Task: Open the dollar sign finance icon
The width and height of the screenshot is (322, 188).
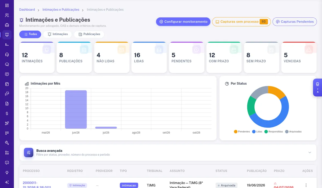Action: pos(7,113)
